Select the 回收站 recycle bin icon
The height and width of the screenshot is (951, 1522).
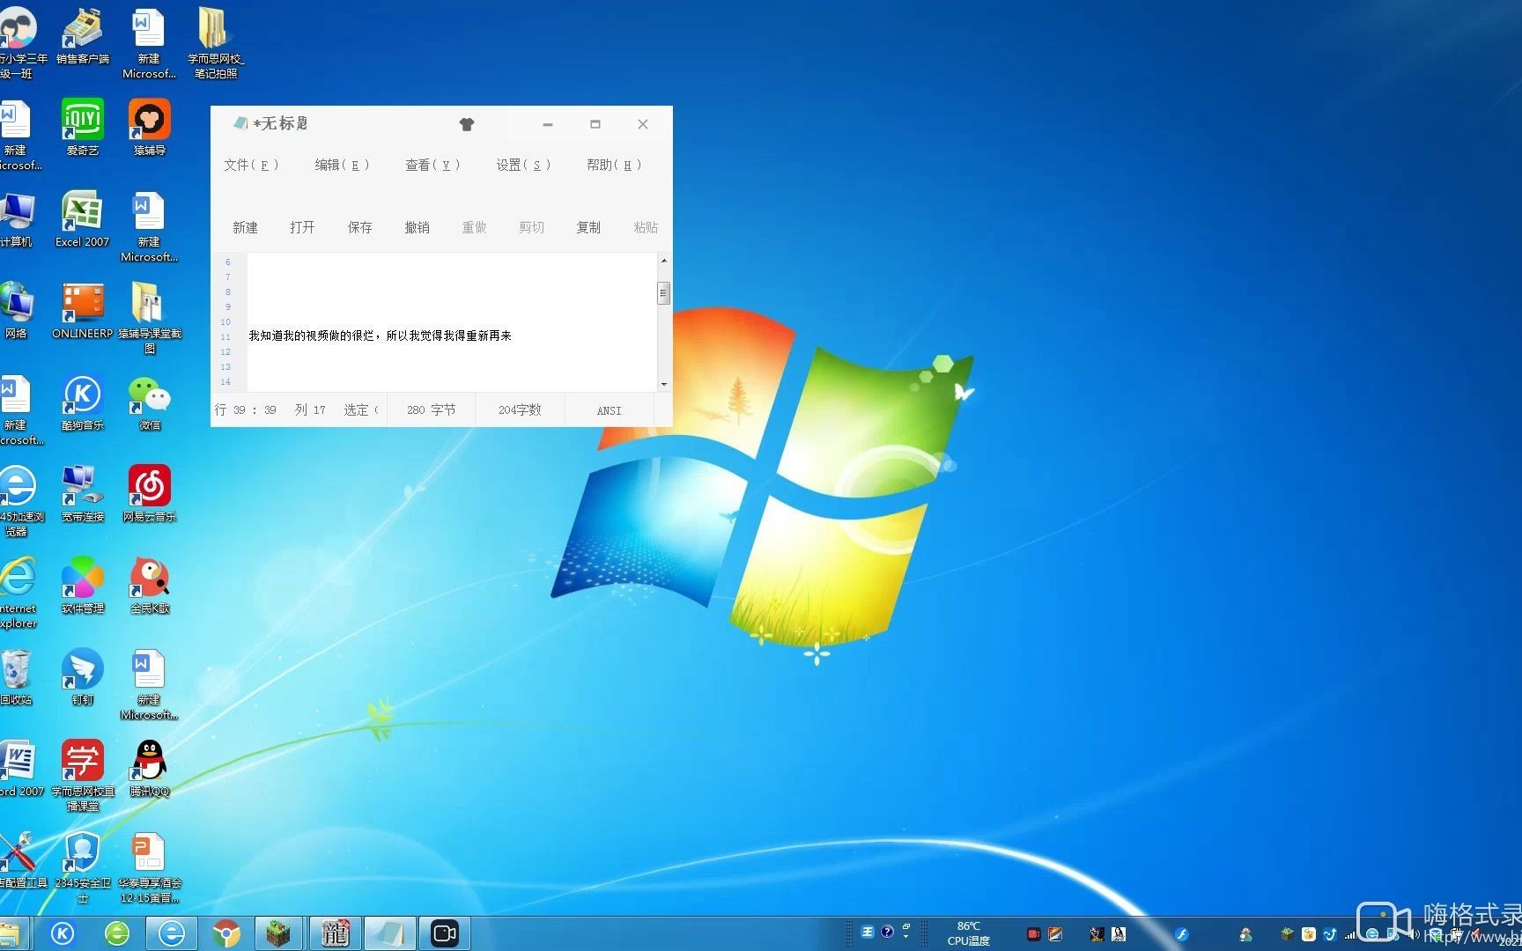(16, 677)
